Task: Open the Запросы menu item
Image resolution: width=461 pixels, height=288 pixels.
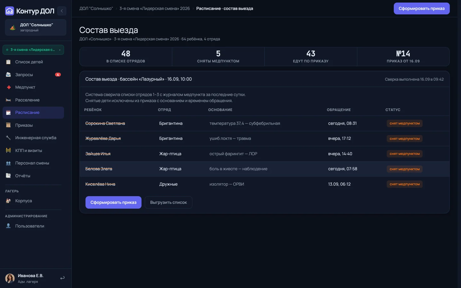Action: coord(33,75)
